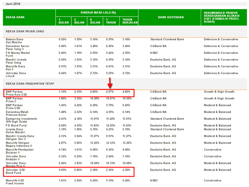Select the 0.65% value for Schroder USD Bond Fund
The image size is (249, 187).
click(x=62, y=170)
